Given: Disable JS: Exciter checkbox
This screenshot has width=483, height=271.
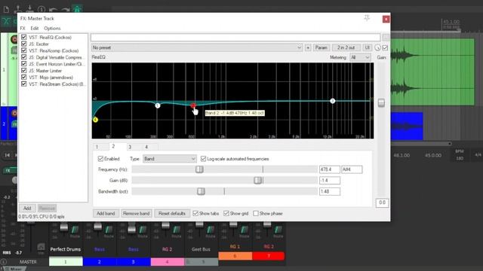Looking at the screenshot, I should click(23, 44).
